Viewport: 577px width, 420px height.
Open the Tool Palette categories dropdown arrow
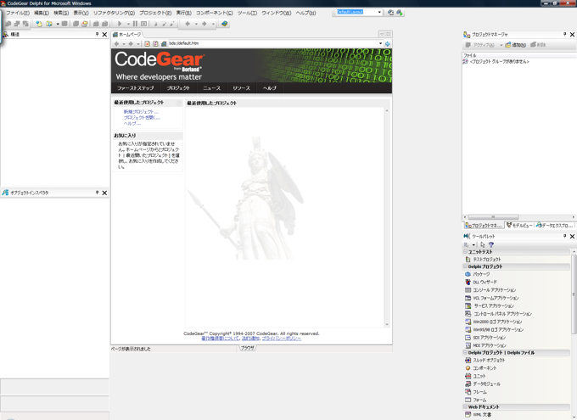point(473,244)
